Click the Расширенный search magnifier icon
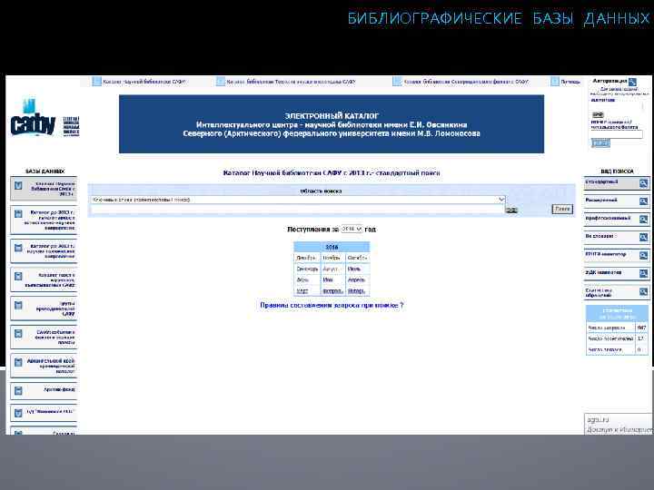 point(644,201)
